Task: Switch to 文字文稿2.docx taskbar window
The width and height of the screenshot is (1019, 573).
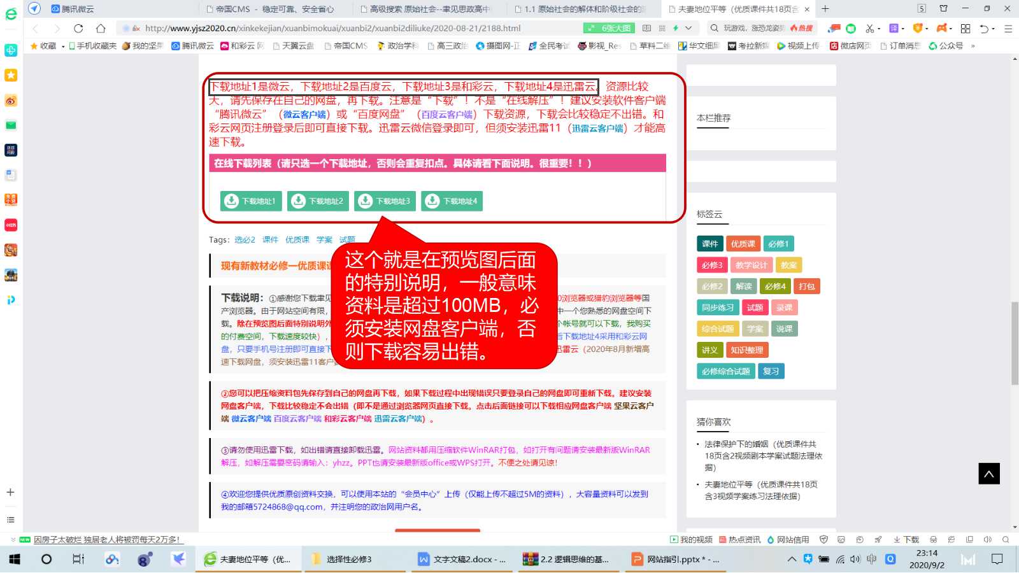Action: coord(462,559)
